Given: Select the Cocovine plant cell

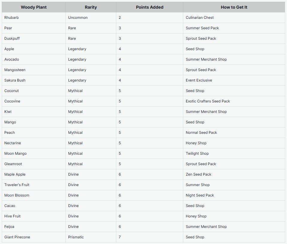Looking at the screenshot, I should point(13,101).
